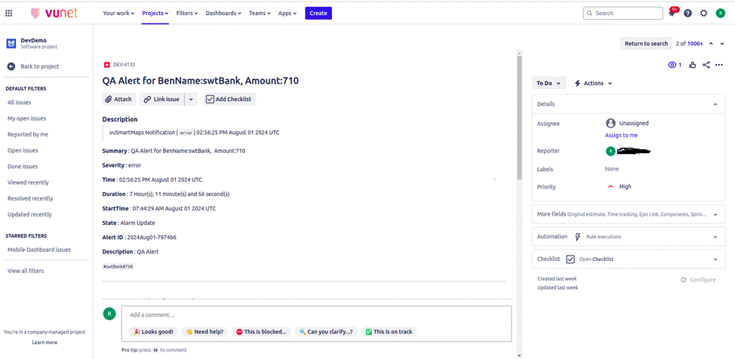Viewport: 735px width, 359px height.
Task: Click the Add a comment field
Action: pos(316,315)
